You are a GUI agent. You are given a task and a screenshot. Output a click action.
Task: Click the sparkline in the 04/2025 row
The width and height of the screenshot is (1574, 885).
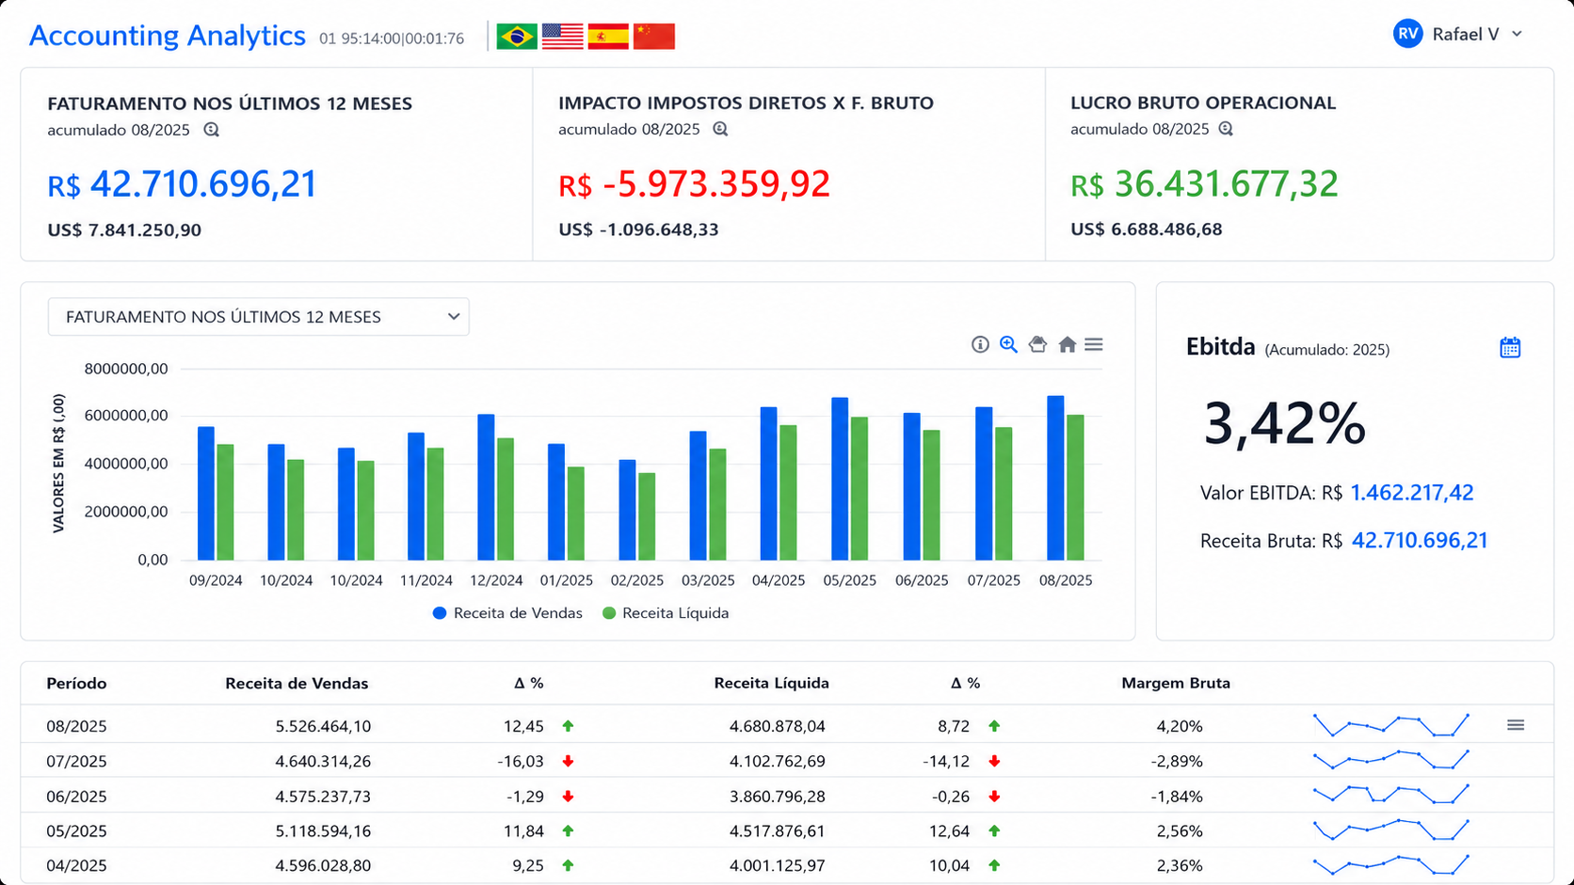1391,864
